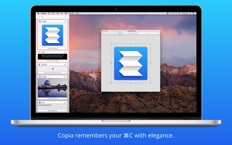Open Copia settings gear icon
Screen dimensions: 232x145
click(66, 17)
